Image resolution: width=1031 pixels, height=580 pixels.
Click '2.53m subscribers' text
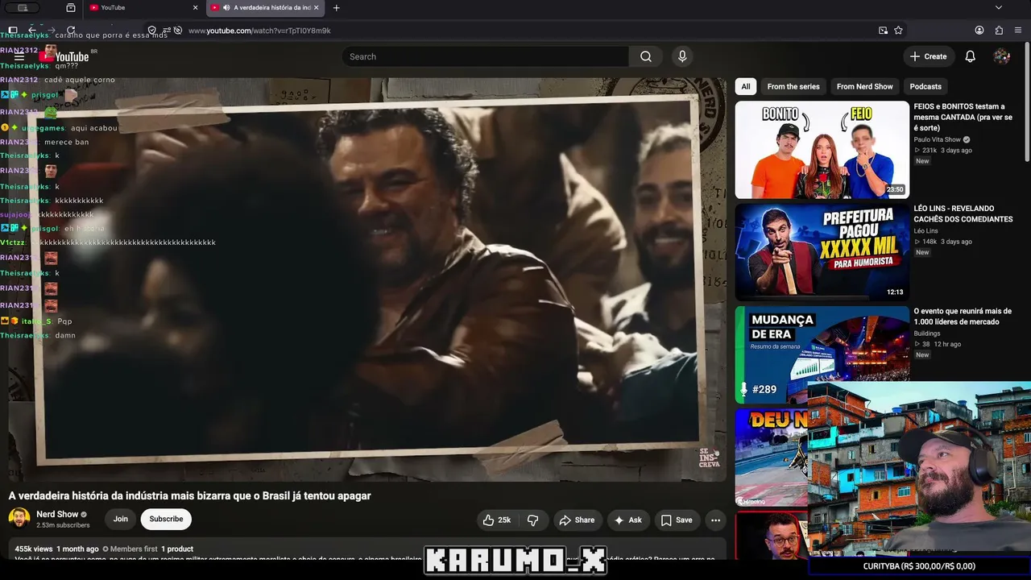tap(63, 525)
